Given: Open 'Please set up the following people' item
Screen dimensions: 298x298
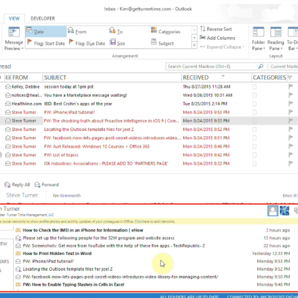Looking at the screenshot, I should 98,238.
